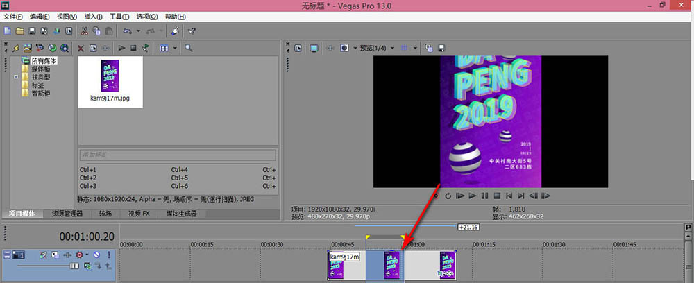Viewport: 694px width, 283px height.
Task: Cut selection with the scissors icon
Action: [84, 31]
